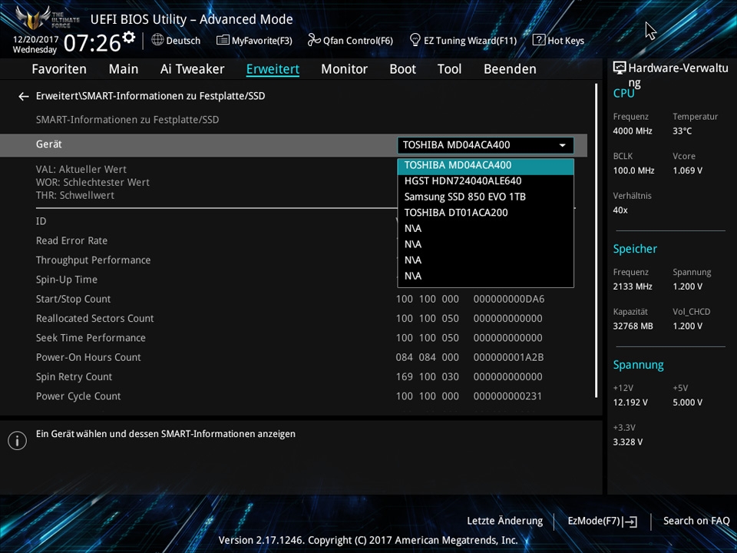This screenshot has width=737, height=553.
Task: Click BCLK value 100.0 MHz
Action: click(633, 171)
